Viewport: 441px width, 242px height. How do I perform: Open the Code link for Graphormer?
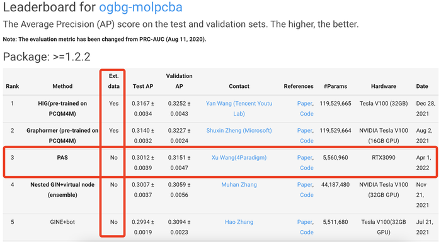(307, 141)
